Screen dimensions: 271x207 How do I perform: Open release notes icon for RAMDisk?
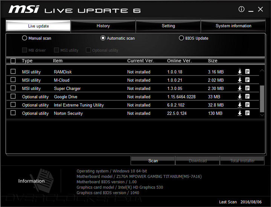click(247, 71)
